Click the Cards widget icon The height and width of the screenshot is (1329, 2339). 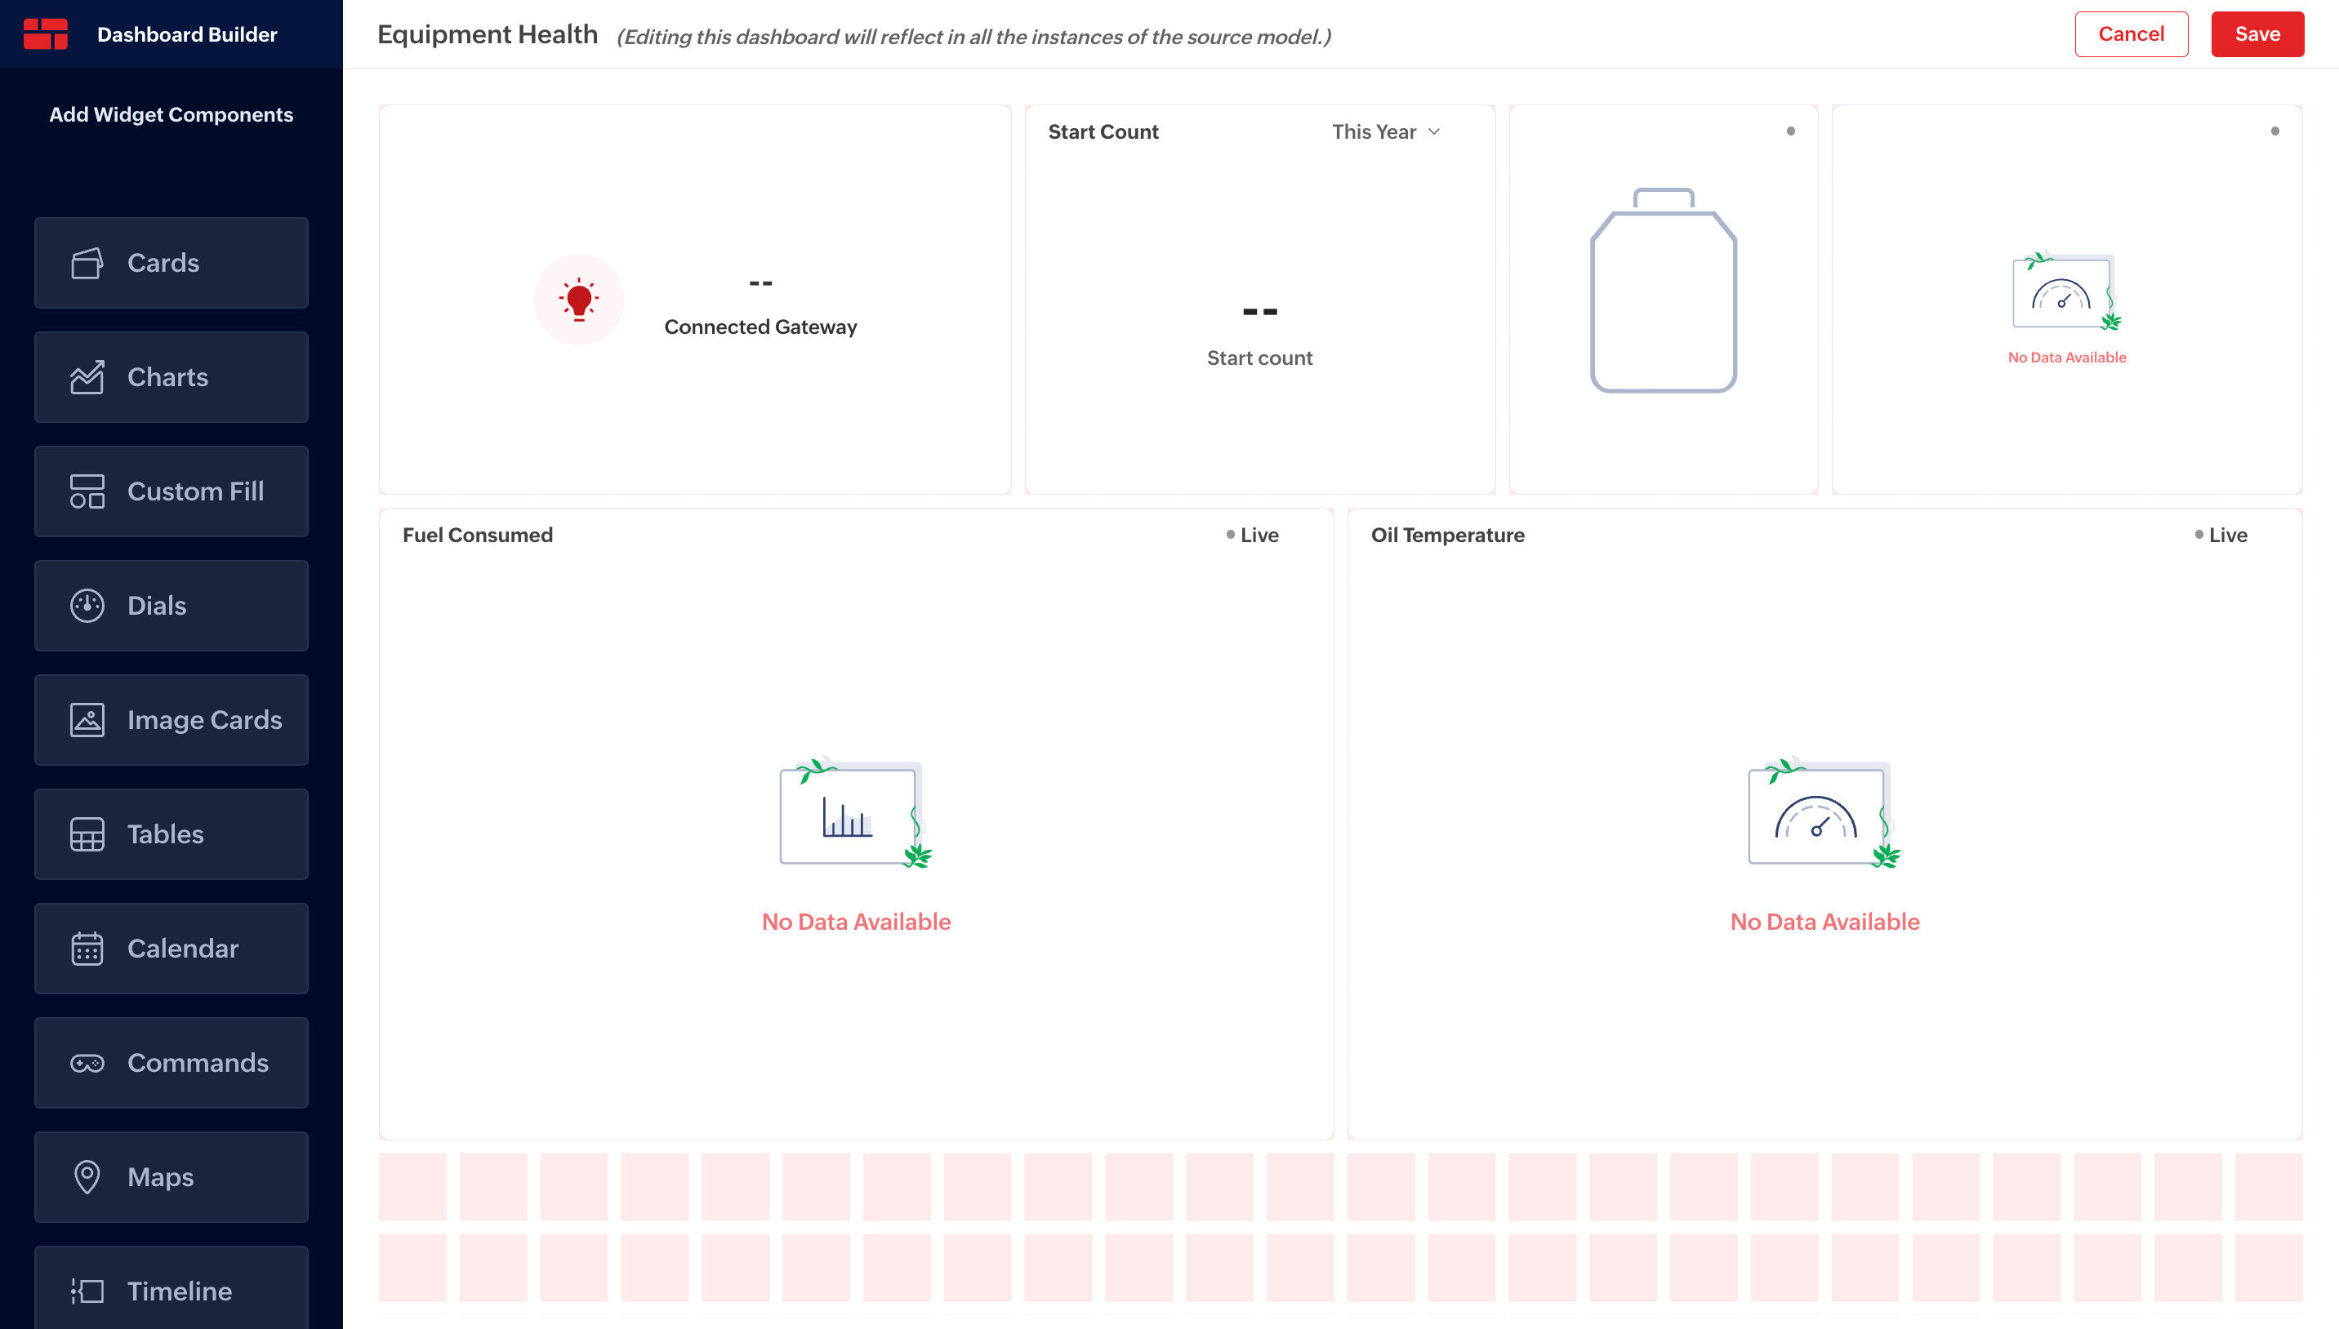87,263
